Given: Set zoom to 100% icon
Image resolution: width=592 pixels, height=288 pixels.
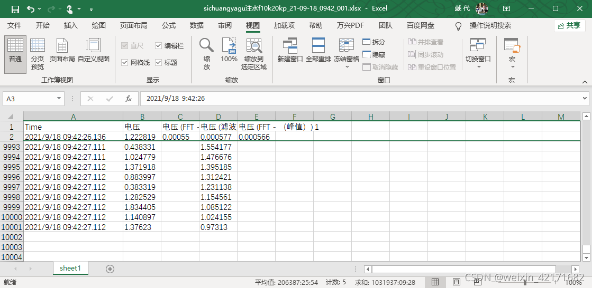Looking at the screenshot, I should coord(229,51).
